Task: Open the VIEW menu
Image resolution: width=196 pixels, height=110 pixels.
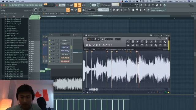Action: (26, 5)
